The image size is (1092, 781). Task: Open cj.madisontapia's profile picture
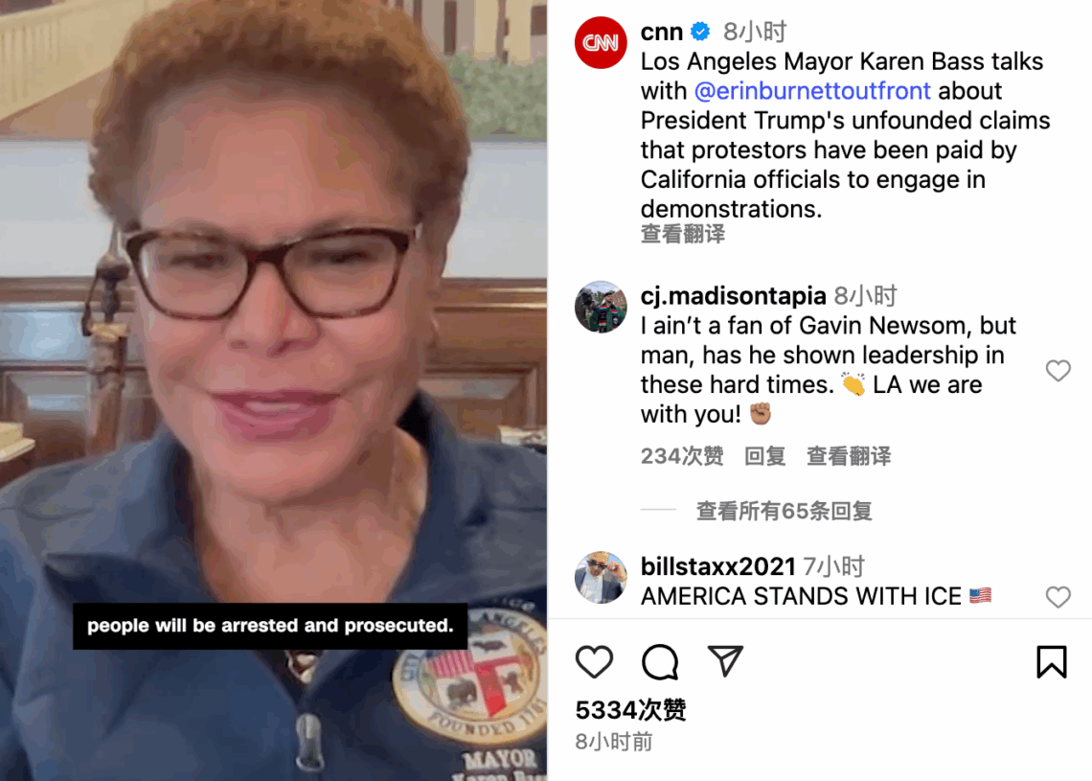pyautogui.click(x=601, y=307)
